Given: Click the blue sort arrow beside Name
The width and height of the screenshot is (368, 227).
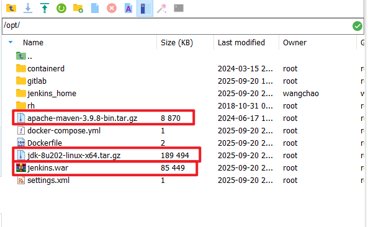Looking at the screenshot, I should (x=11, y=42).
